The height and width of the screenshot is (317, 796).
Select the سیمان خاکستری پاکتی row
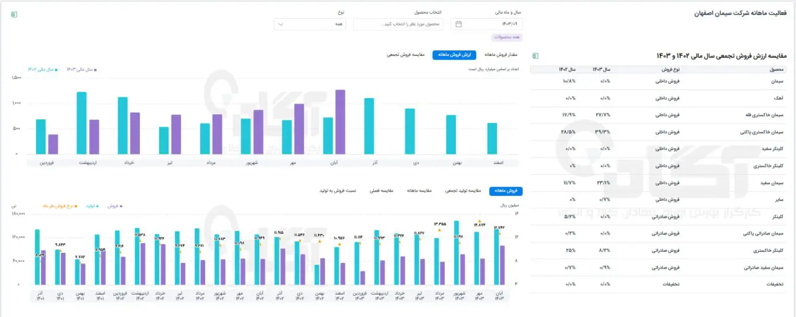(x=659, y=132)
